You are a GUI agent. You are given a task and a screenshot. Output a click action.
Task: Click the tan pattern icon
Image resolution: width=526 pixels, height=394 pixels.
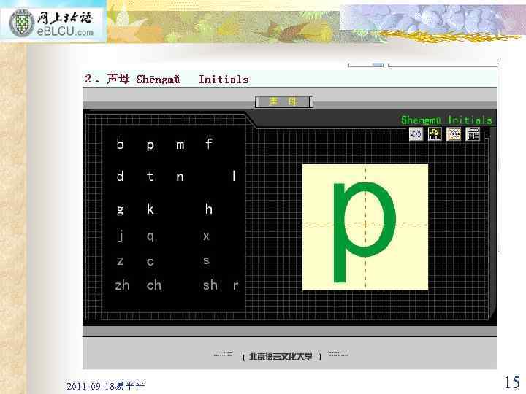454,134
